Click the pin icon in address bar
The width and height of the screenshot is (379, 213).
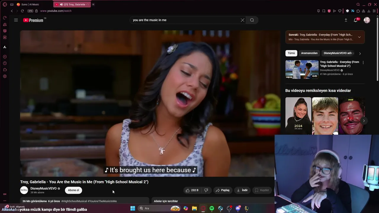tap(319, 11)
